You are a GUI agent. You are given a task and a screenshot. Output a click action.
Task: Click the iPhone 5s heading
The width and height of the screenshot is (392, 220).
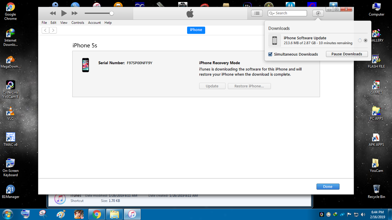coord(85,46)
